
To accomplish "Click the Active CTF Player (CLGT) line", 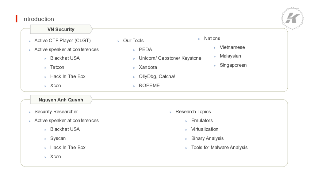I will 63,41.
